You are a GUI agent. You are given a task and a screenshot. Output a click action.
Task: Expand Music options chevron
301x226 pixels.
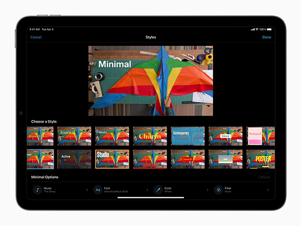87,190
